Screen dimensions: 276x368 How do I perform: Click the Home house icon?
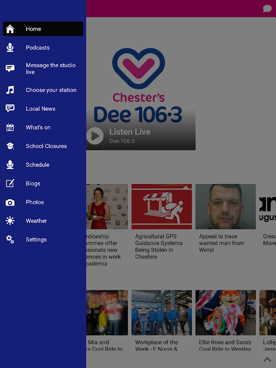pos(10,29)
